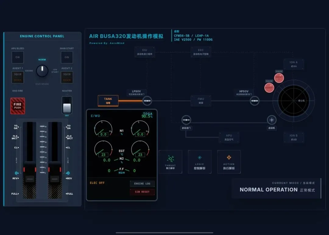Click the red AGENT 2 circle on diagram
Viewport: 329px width, 235px height.
pos(279,78)
